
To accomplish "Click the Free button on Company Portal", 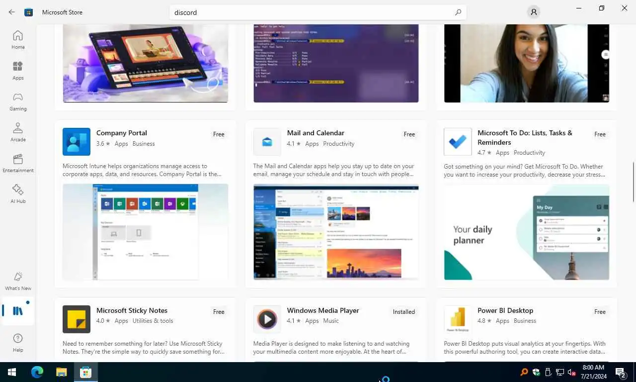I will pos(219,134).
